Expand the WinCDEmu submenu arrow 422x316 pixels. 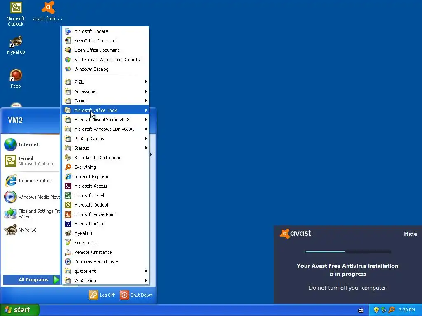tap(146, 281)
